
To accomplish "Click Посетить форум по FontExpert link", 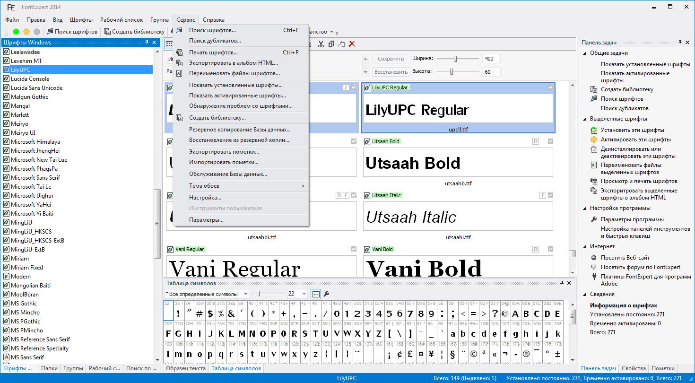I will click(641, 267).
